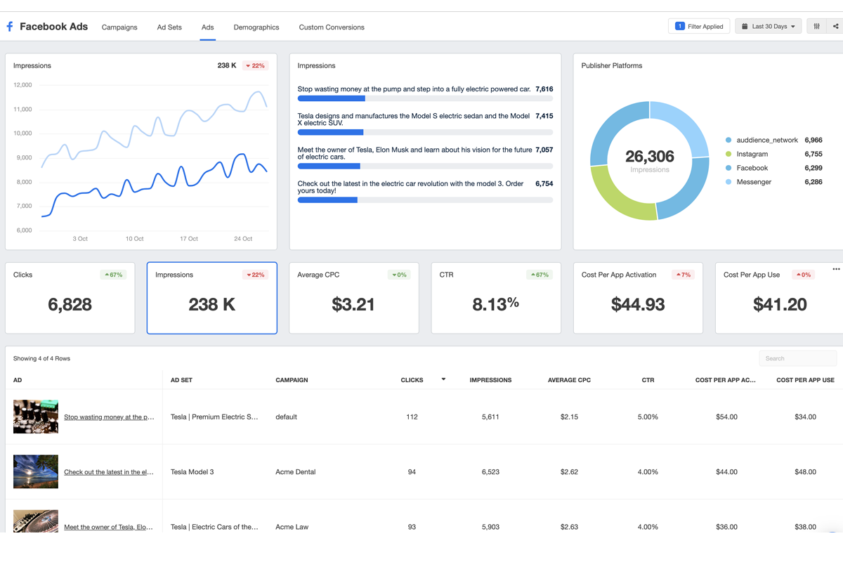Screen dimensions: 843x562
Task: Click the progress bar for the 7,616 impressions ad
Action: [x=425, y=99]
